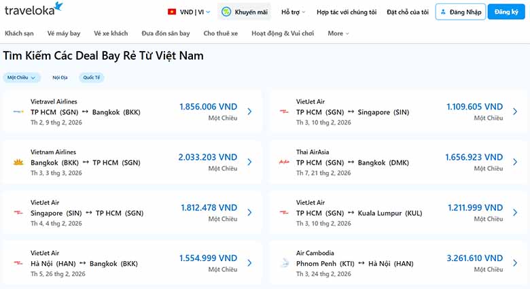Open arrow for 3.261.610 VND deal
This screenshot has width=530, height=289.
[x=515, y=263]
